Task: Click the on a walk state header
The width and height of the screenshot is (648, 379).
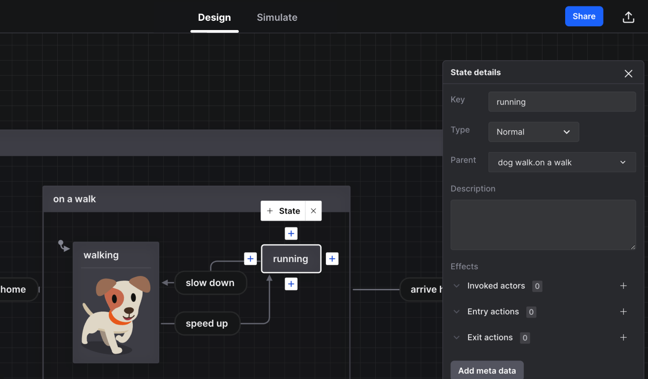Action: click(x=196, y=199)
